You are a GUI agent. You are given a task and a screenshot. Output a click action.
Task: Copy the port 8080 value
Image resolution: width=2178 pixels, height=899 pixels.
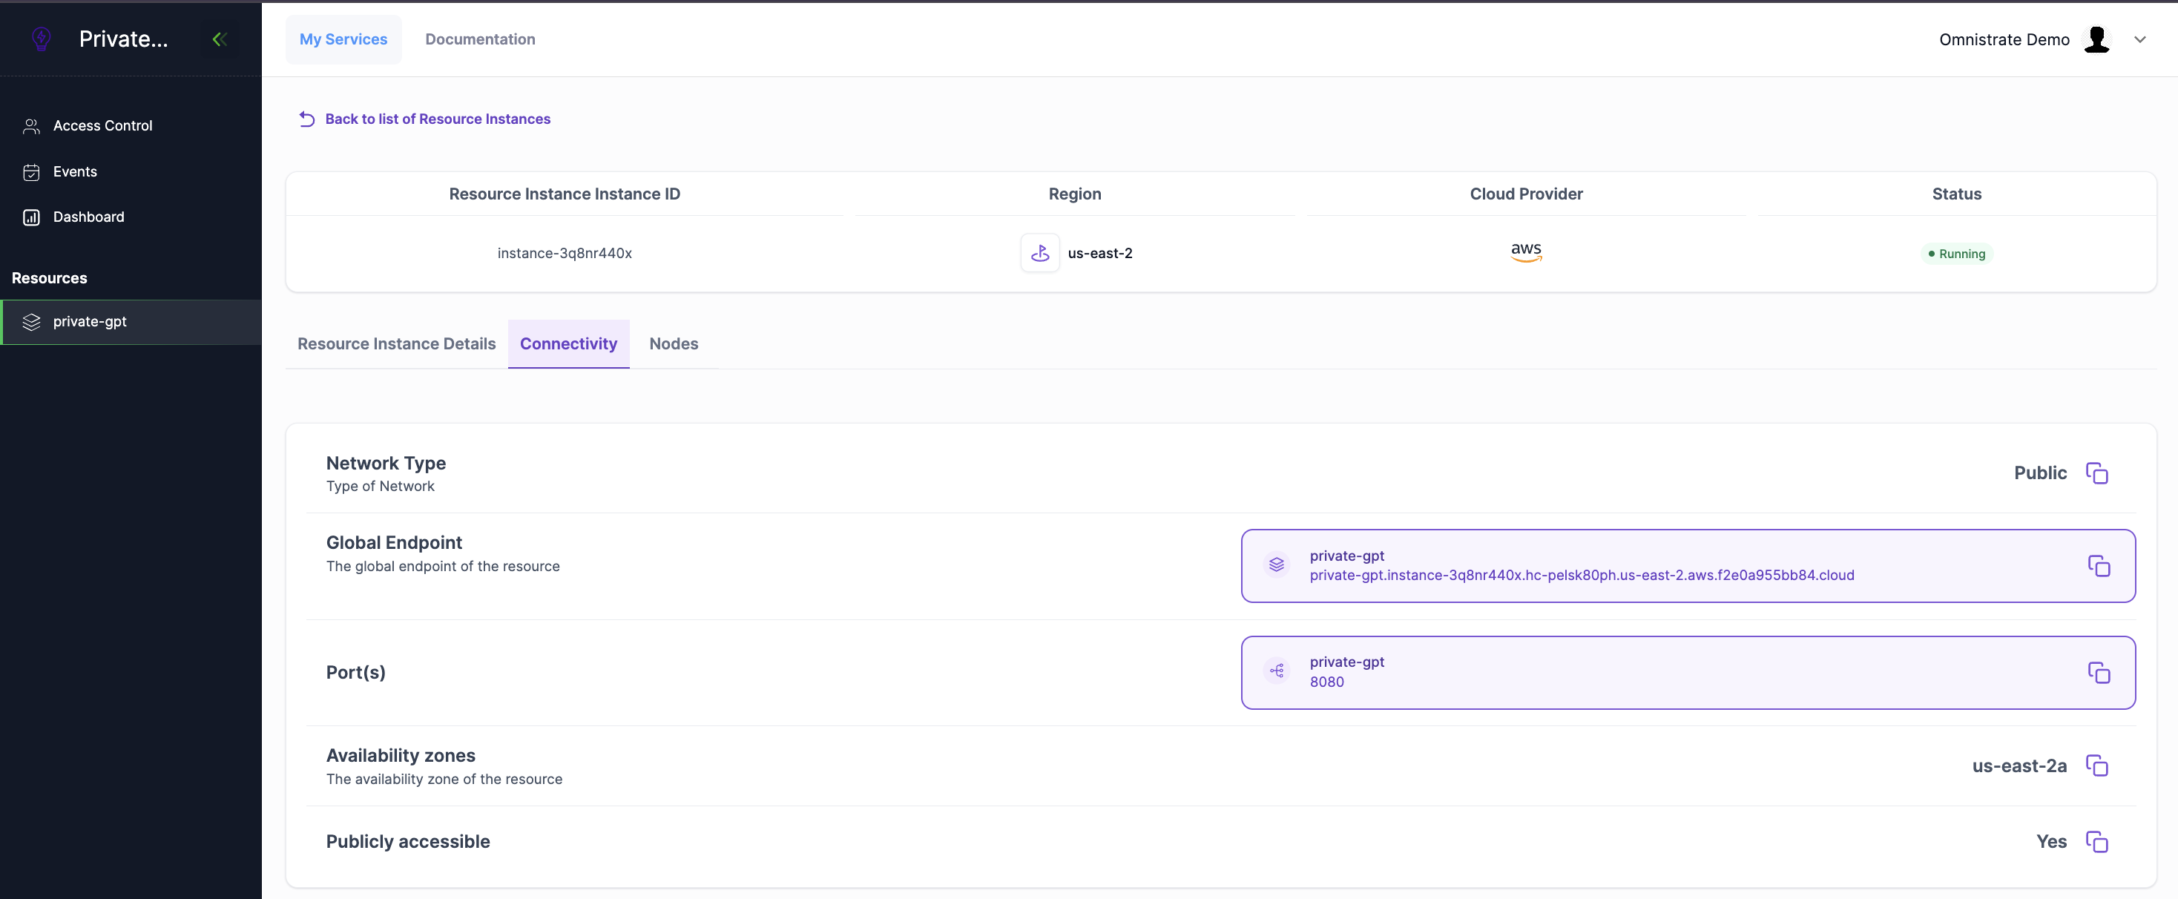coord(2099,672)
